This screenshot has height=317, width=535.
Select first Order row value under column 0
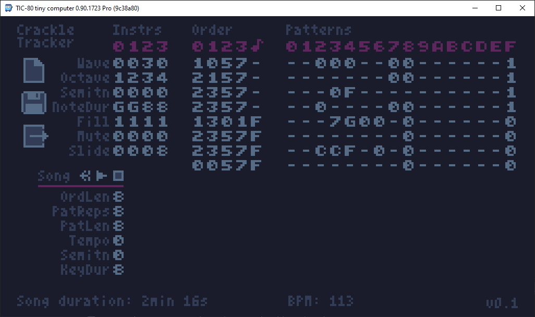click(198, 63)
